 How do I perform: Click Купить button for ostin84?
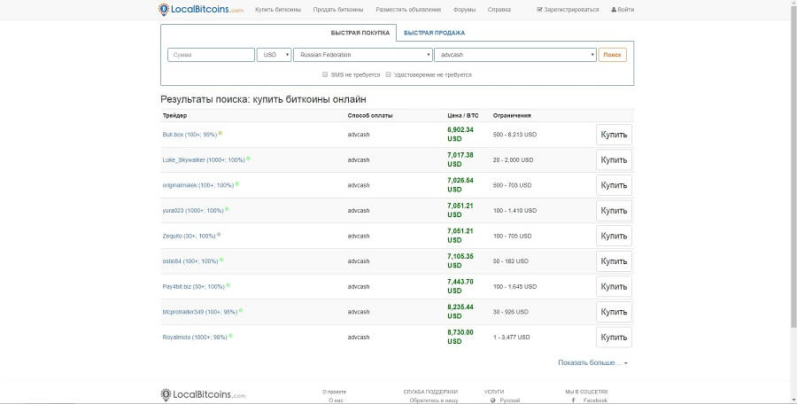(614, 261)
